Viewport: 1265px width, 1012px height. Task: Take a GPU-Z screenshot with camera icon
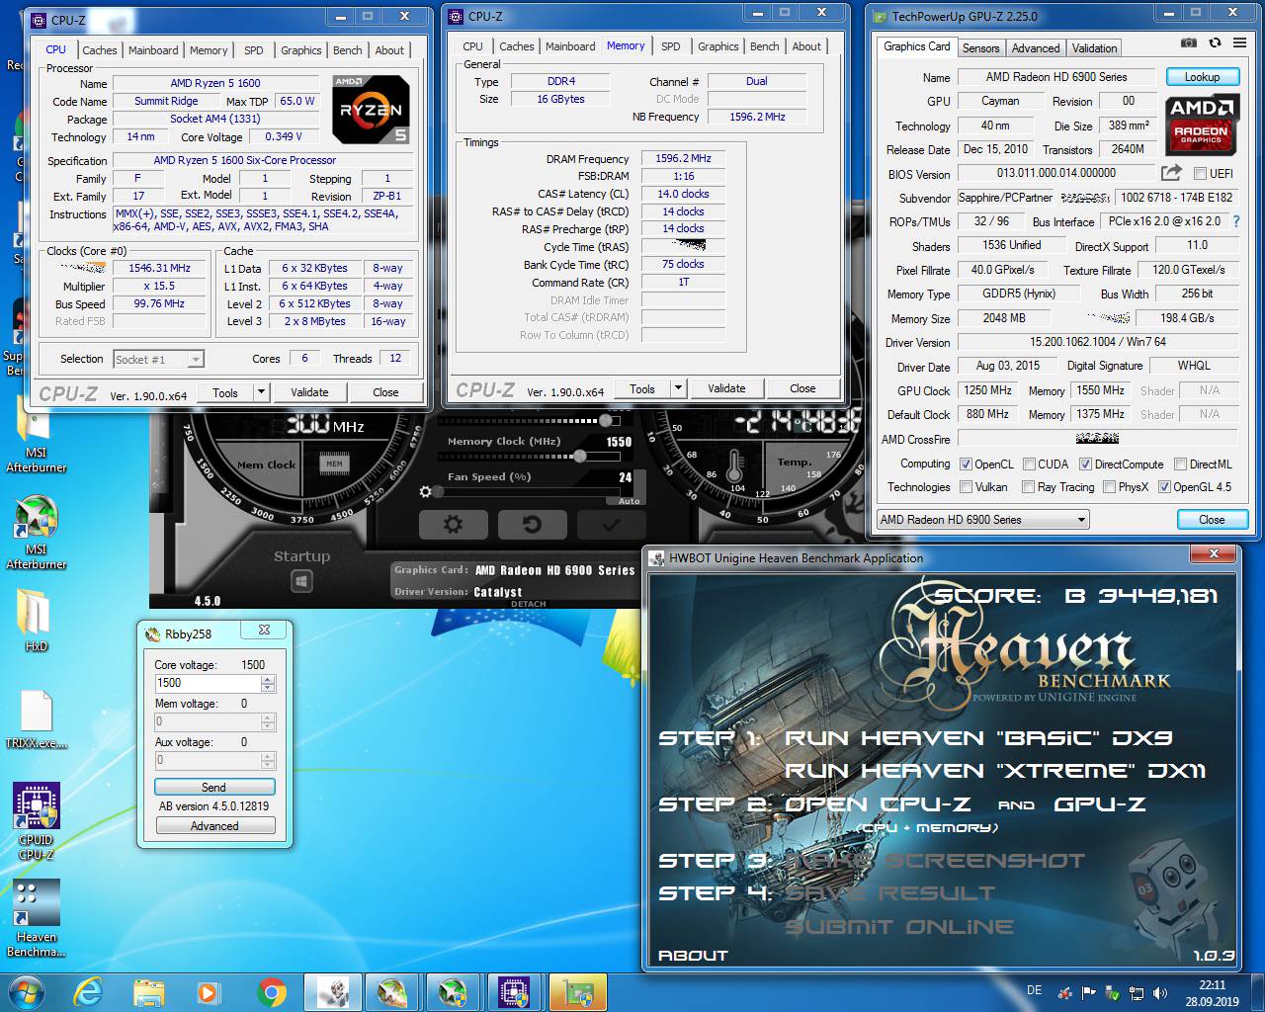coord(1189,43)
